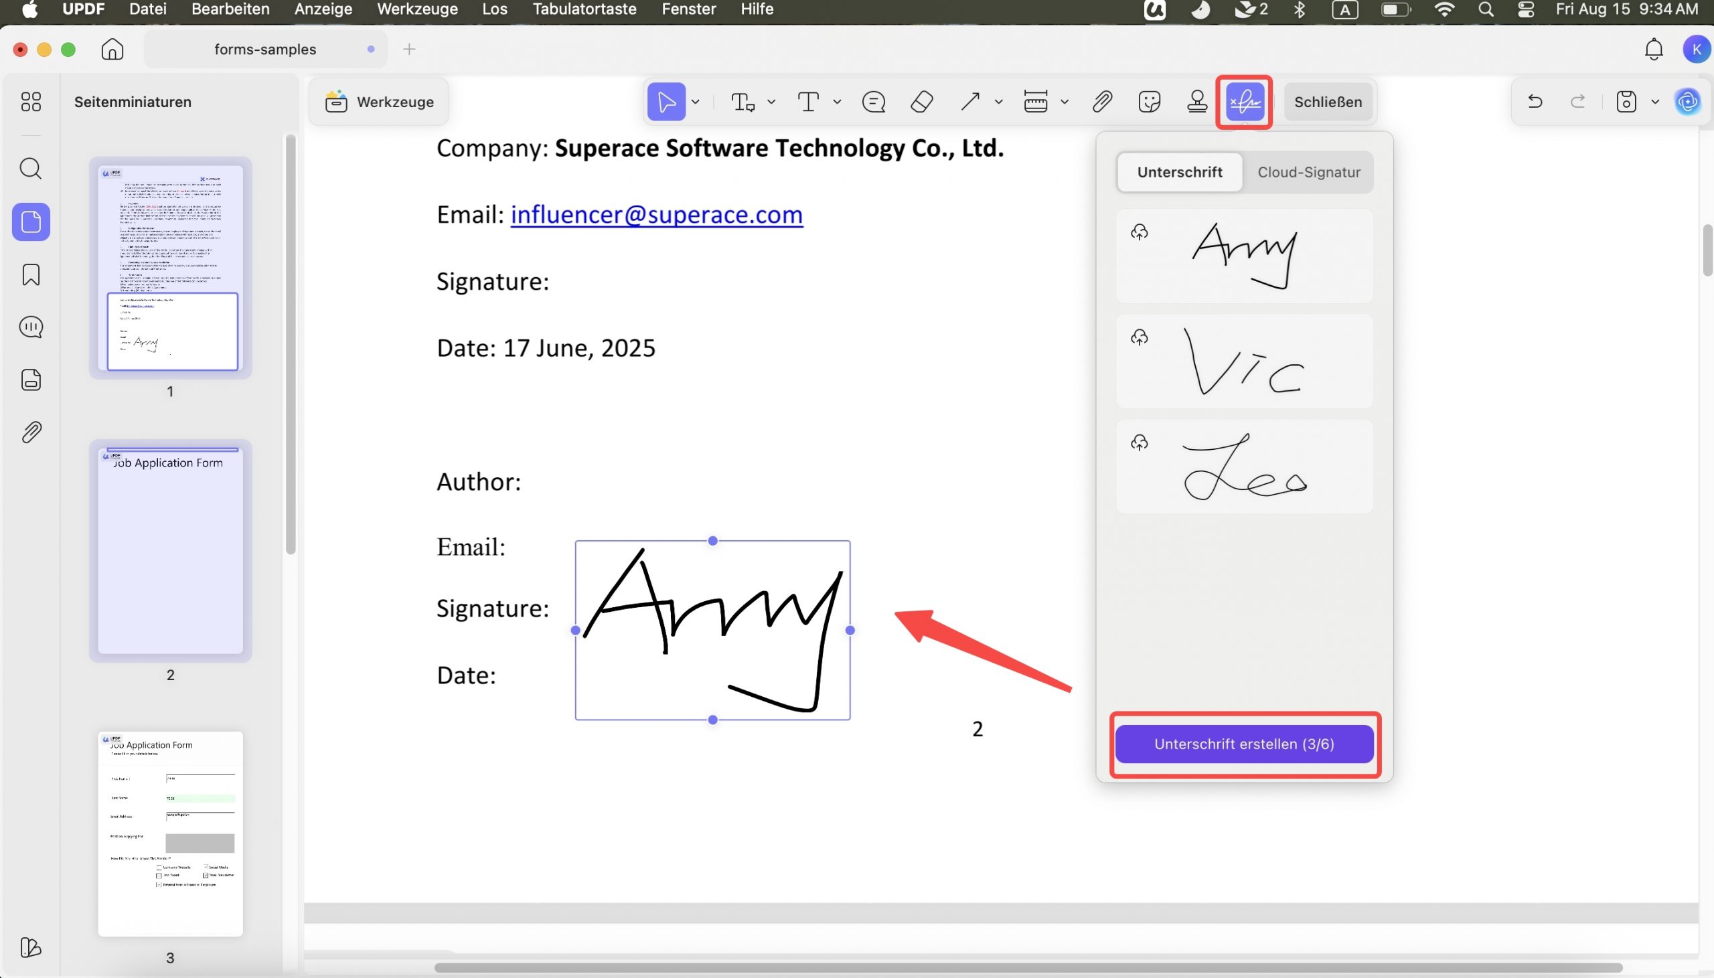Undo the last action
This screenshot has height=978, width=1714.
click(x=1535, y=102)
